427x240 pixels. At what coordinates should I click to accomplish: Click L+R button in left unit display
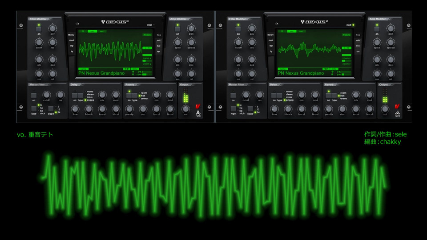coord(147,48)
